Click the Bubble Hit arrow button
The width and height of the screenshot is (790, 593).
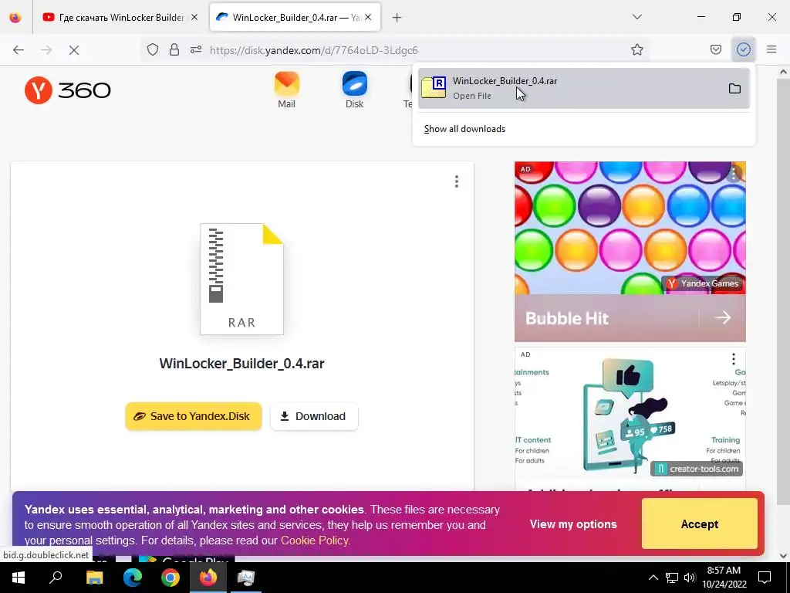coord(722,317)
